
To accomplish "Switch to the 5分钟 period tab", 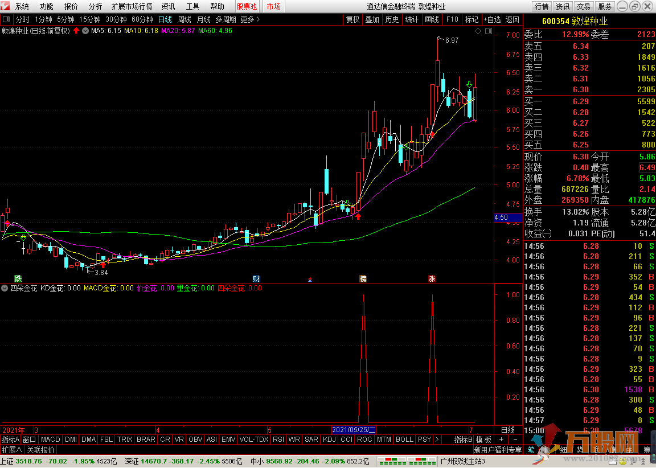I will pos(65,19).
